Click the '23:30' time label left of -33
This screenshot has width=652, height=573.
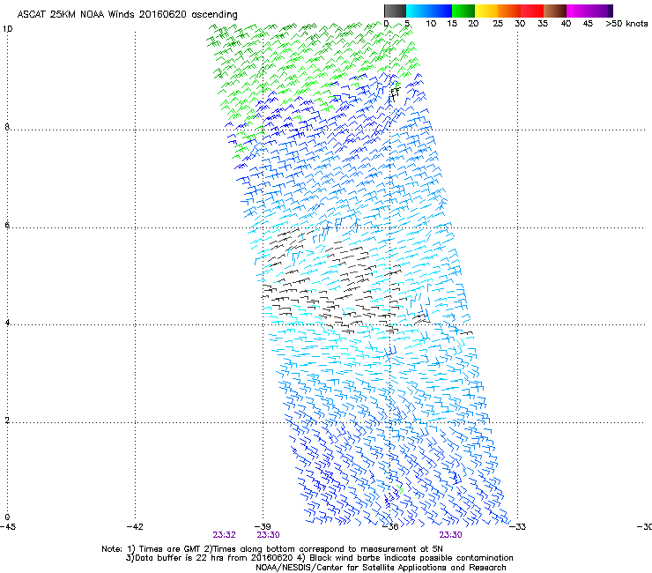[451, 535]
